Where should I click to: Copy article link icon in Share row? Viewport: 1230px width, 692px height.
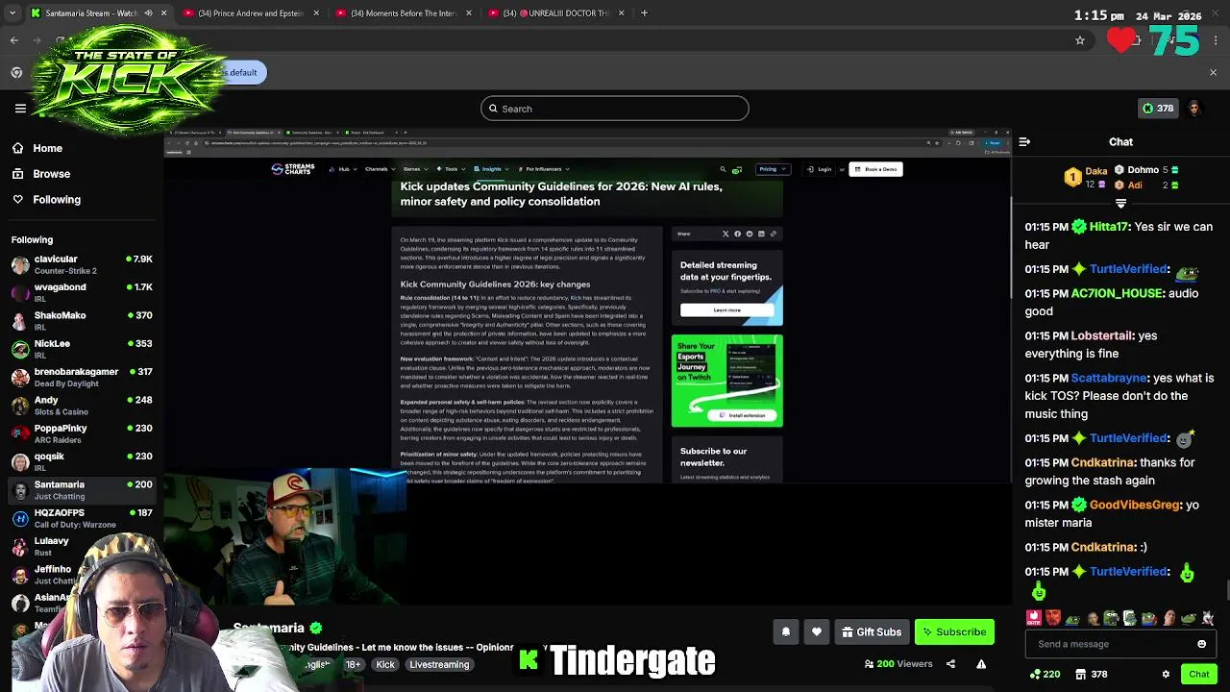click(x=773, y=234)
